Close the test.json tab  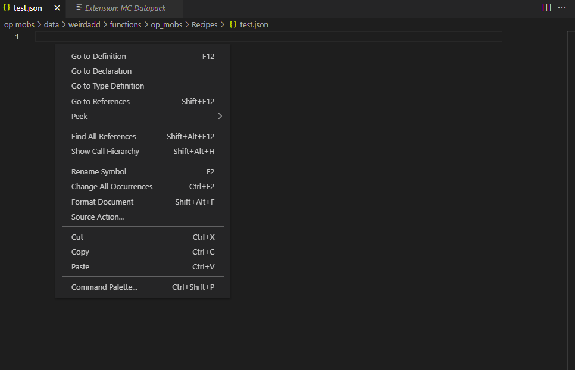(x=57, y=8)
